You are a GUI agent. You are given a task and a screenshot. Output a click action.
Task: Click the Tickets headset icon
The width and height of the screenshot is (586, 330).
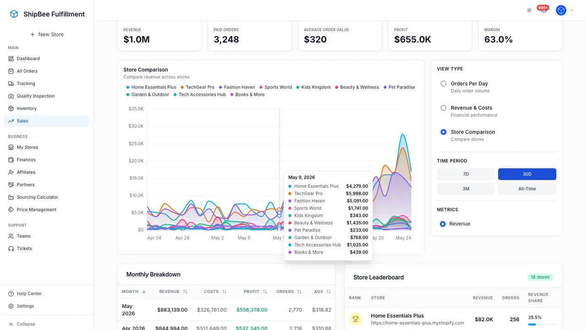coord(11,248)
